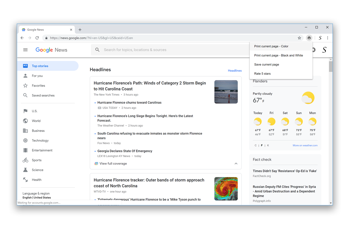Image resolution: width=350 pixels, height=229 pixels.
Task: Open the beach hurricane thumbnail image
Action: (226, 92)
